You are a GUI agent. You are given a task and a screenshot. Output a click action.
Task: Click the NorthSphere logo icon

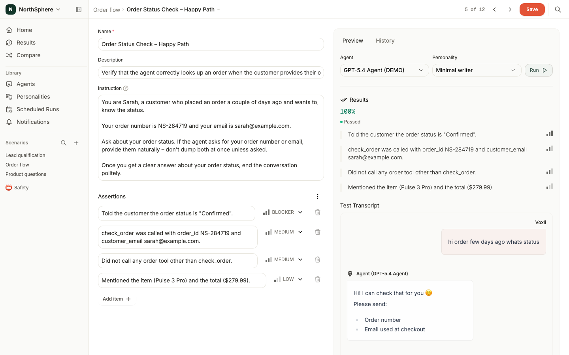point(11,9)
